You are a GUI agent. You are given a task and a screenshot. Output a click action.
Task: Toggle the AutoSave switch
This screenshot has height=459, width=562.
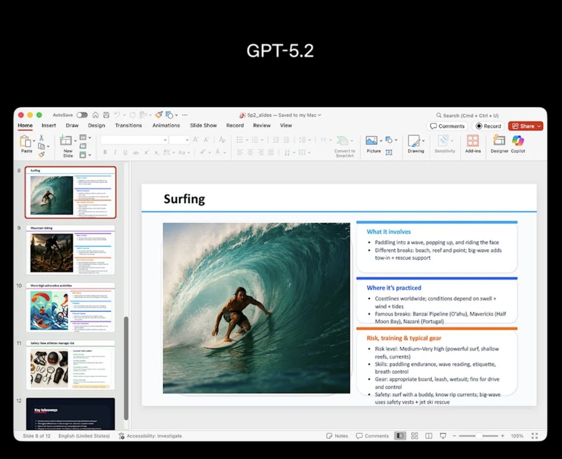(x=82, y=115)
